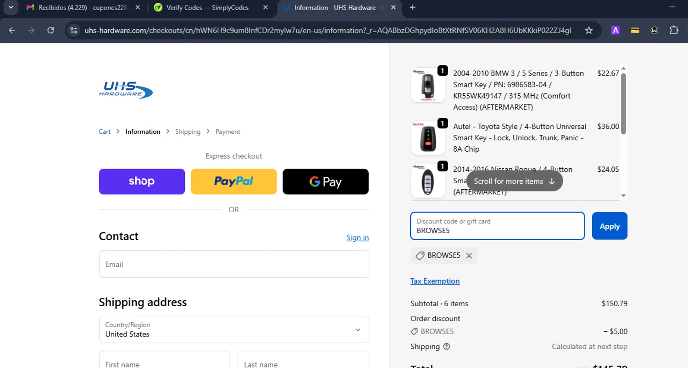Click the $22.67 BMW key price
The image size is (688, 368).
pyautogui.click(x=608, y=73)
